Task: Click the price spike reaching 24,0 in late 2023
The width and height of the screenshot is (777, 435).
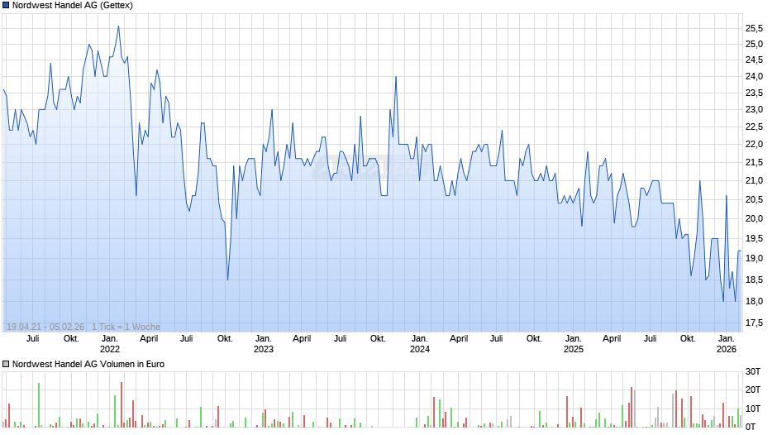Action: point(396,77)
